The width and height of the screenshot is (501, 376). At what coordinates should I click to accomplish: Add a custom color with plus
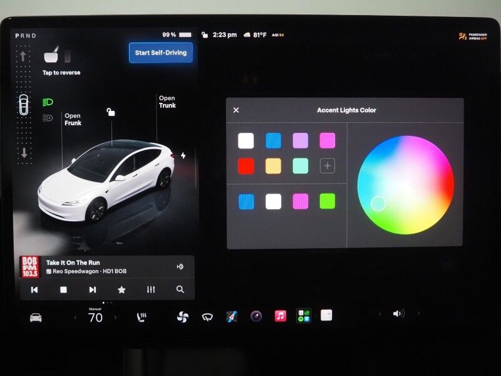(328, 165)
